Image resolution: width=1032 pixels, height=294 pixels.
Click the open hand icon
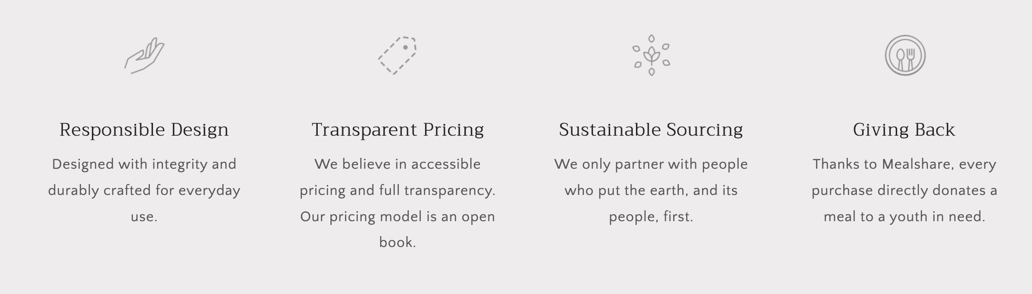pos(144,56)
